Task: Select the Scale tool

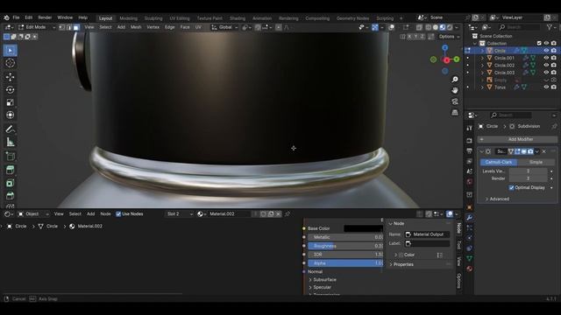Action: (x=10, y=102)
